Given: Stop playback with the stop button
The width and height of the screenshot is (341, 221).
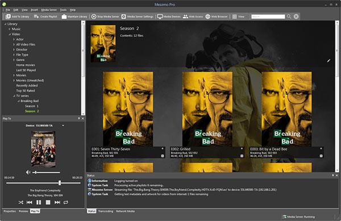Looking at the screenshot, I should (x=48, y=202).
